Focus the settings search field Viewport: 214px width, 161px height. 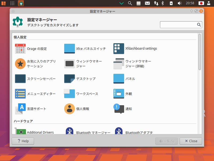pos(178,25)
